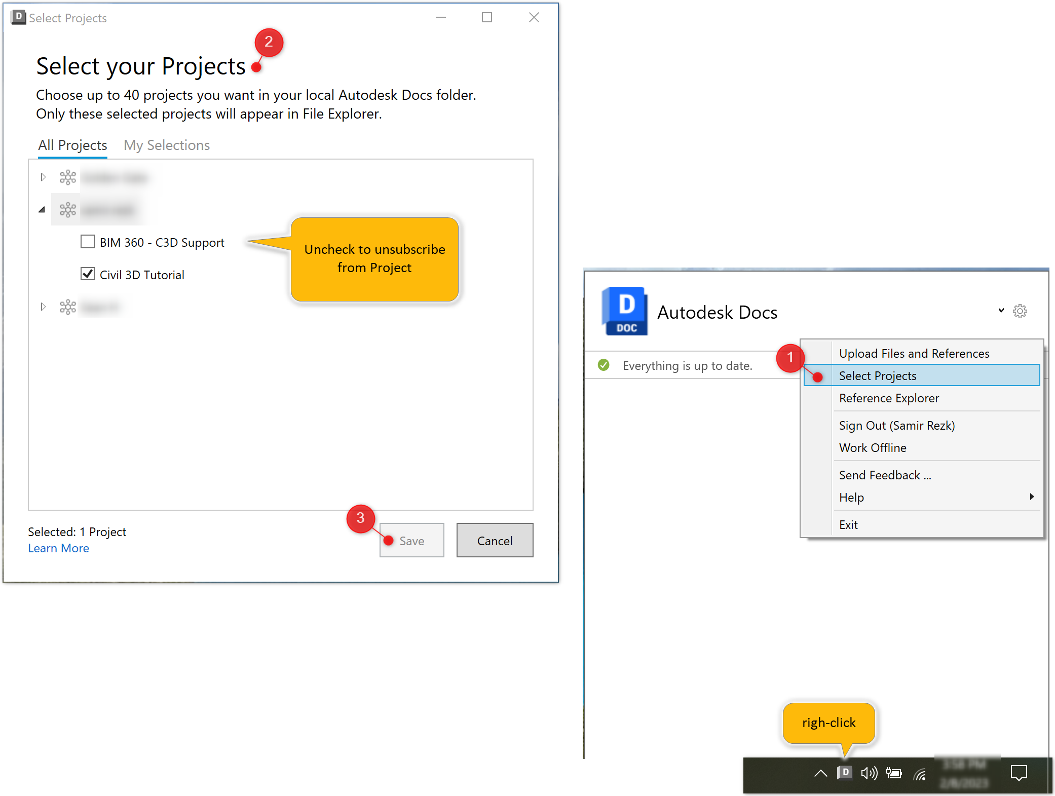Expand the third hub in project tree
This screenshot has height=796, width=1055.
pyautogui.click(x=43, y=307)
